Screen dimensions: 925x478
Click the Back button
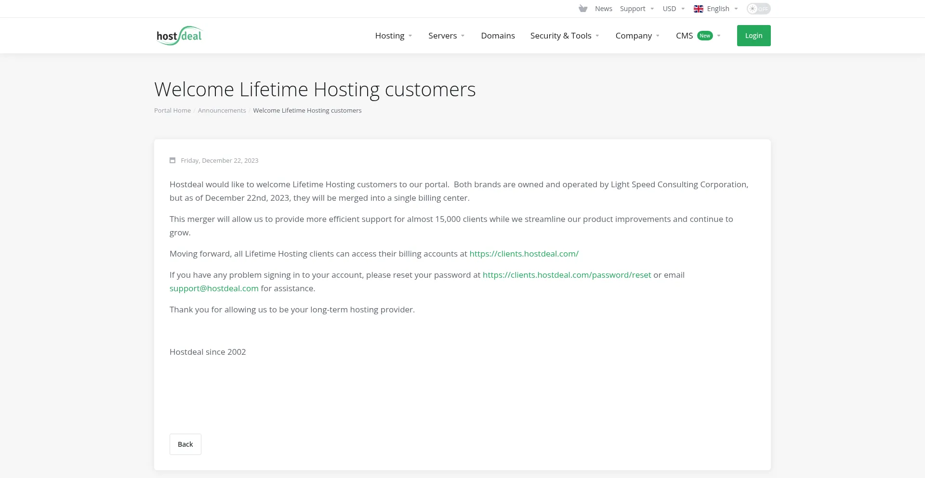pyautogui.click(x=185, y=444)
